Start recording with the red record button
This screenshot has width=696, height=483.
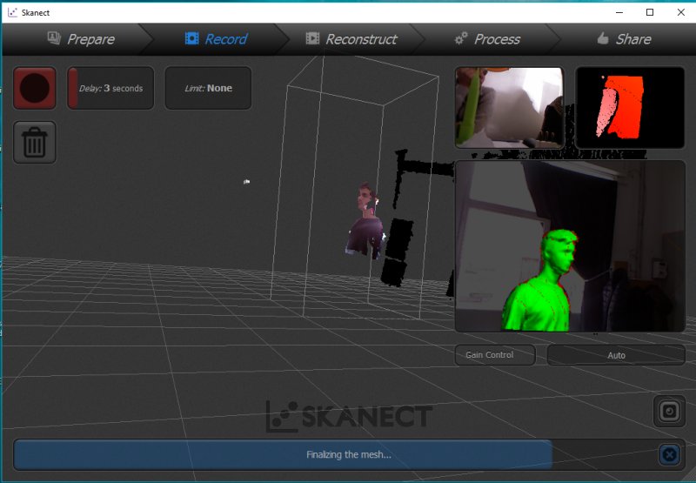tap(35, 88)
